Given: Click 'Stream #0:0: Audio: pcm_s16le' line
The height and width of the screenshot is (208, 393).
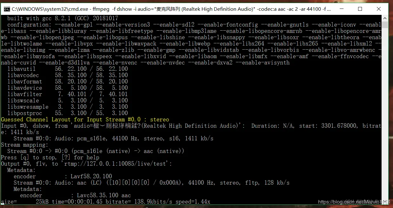Looking at the screenshot, I should pos(114,138).
